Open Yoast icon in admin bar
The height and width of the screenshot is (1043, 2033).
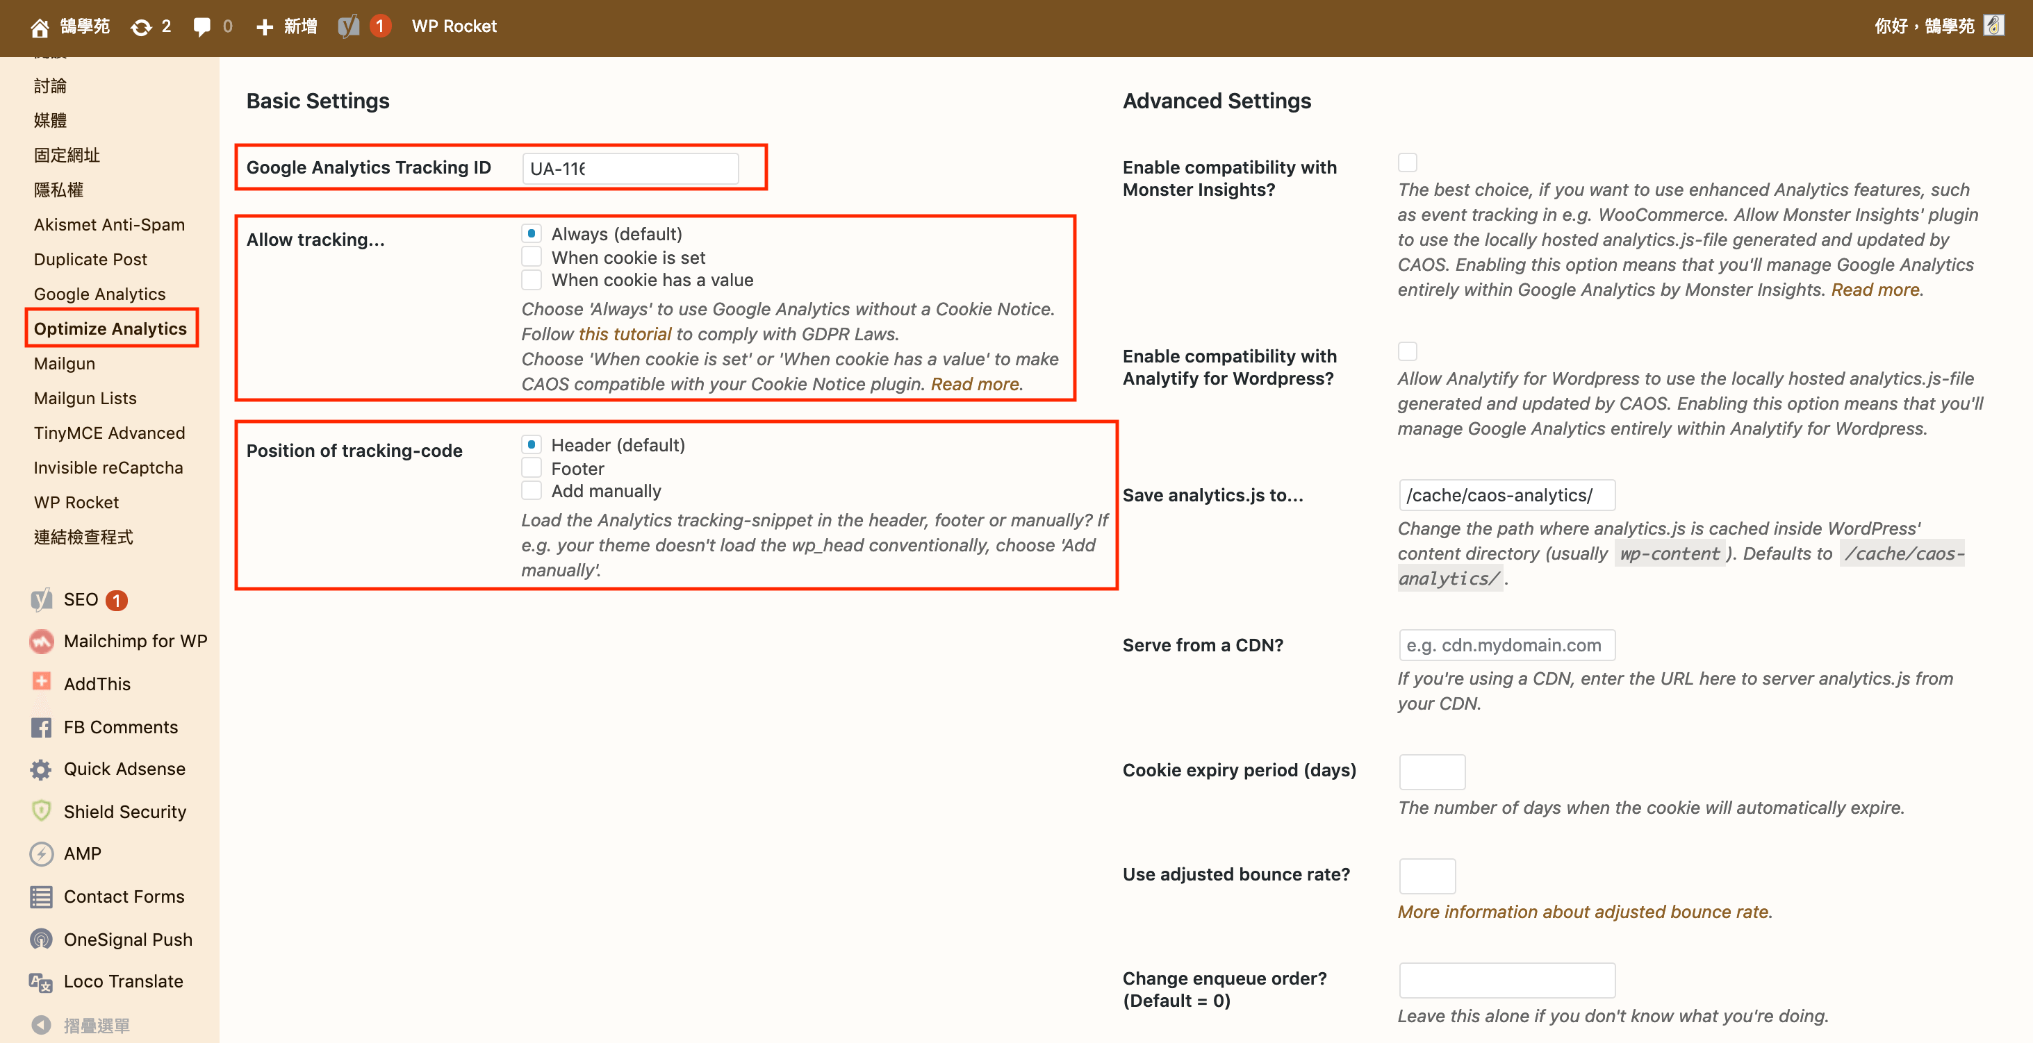(349, 26)
